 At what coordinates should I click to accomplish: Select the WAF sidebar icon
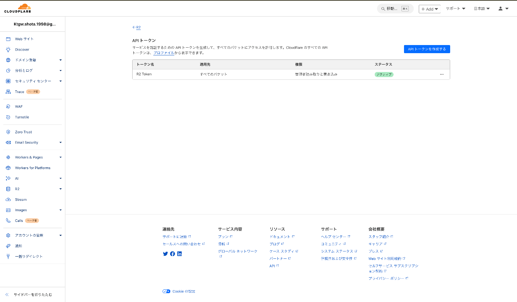(8, 106)
